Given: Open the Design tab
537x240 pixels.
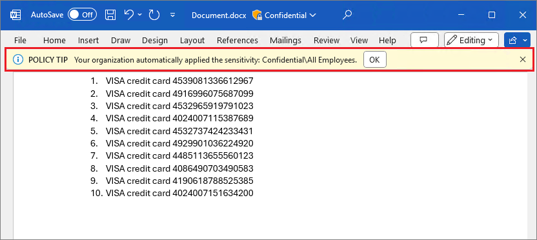Looking at the screenshot, I should [155, 41].
